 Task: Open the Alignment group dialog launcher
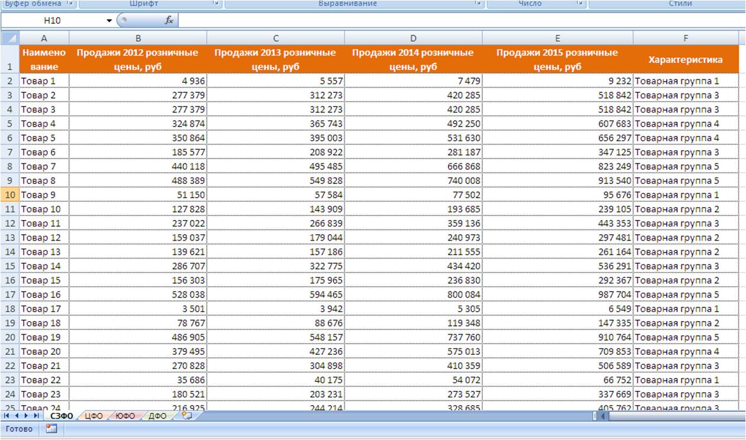[478, 4]
